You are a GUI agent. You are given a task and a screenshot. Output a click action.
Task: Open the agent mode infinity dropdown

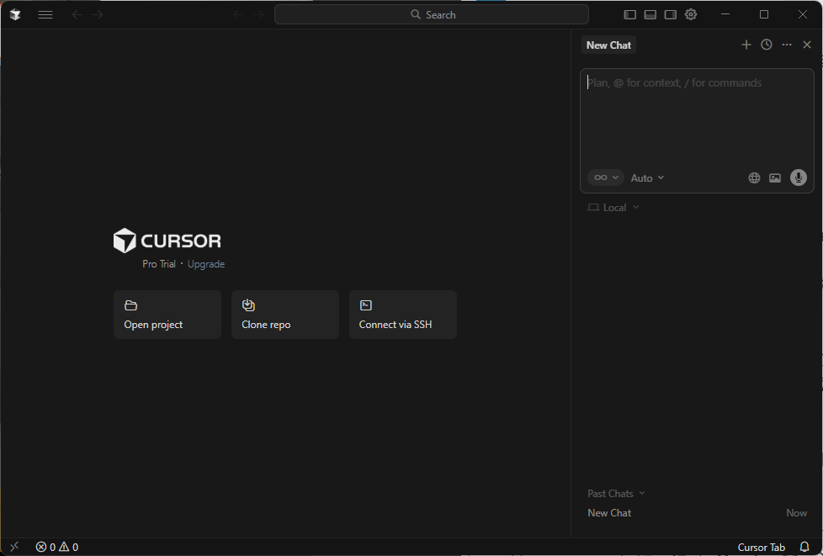pos(605,177)
